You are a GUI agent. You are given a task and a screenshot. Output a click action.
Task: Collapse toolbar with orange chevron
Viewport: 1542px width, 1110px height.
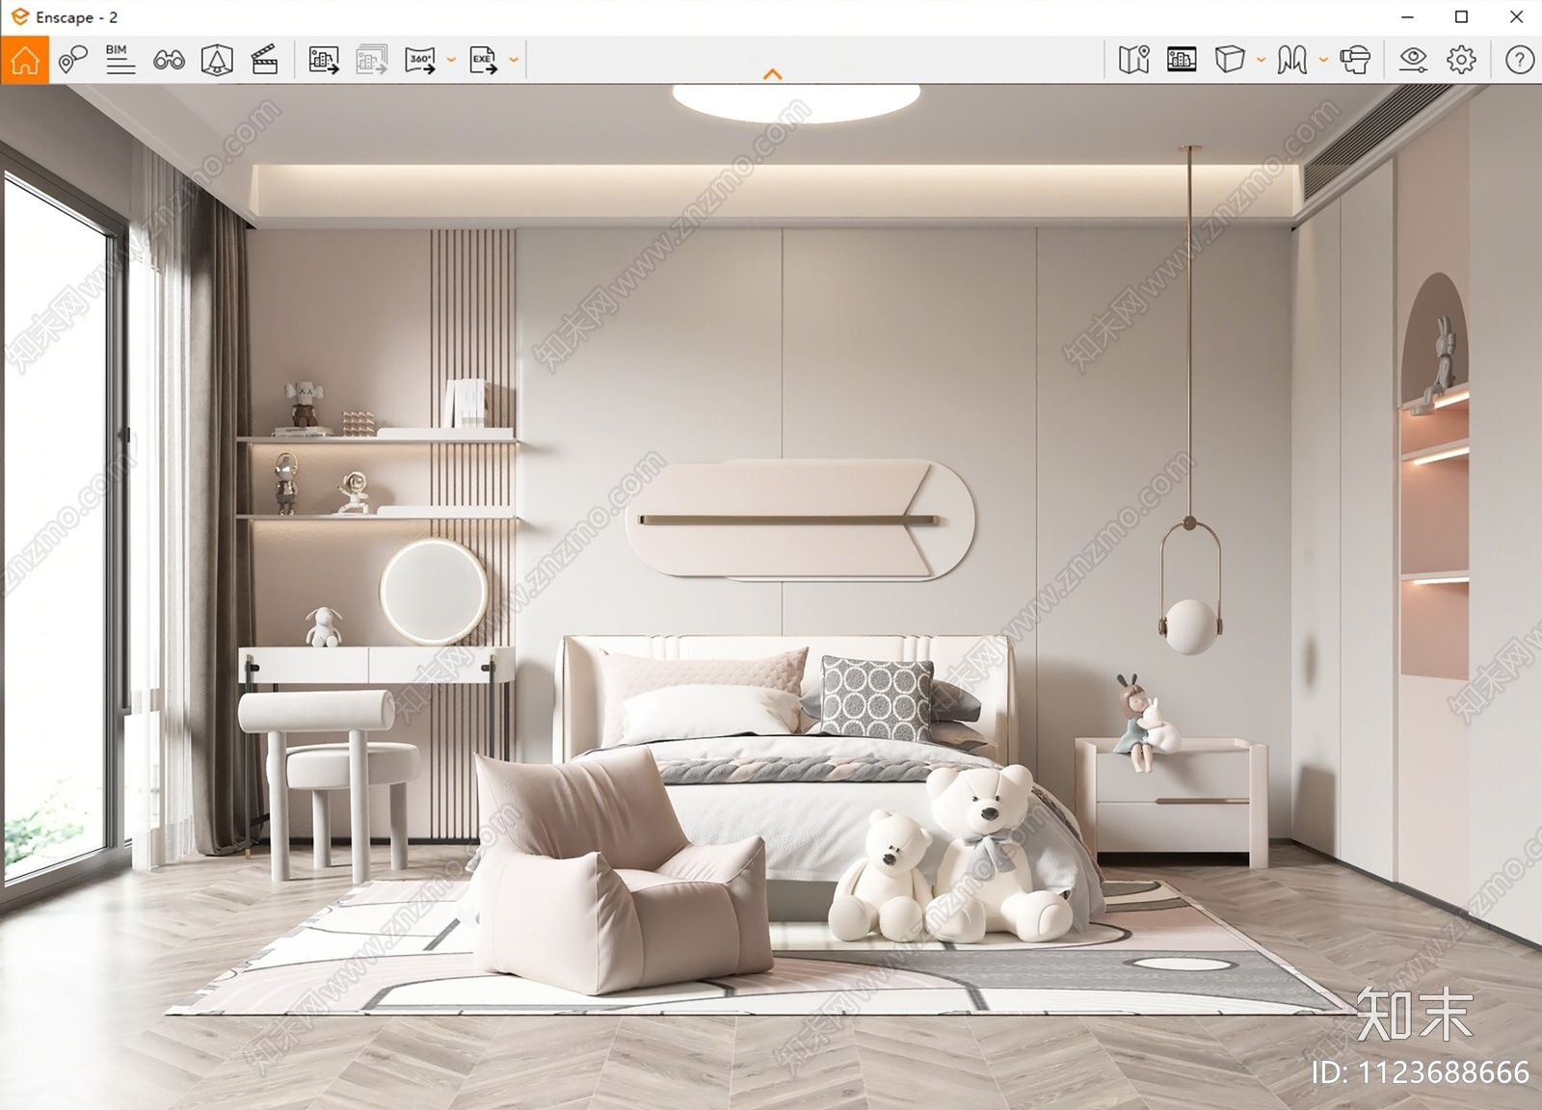click(x=772, y=74)
